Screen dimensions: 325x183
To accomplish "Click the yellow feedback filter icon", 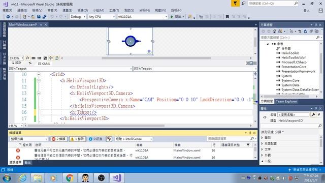I will (x=235, y=4).
